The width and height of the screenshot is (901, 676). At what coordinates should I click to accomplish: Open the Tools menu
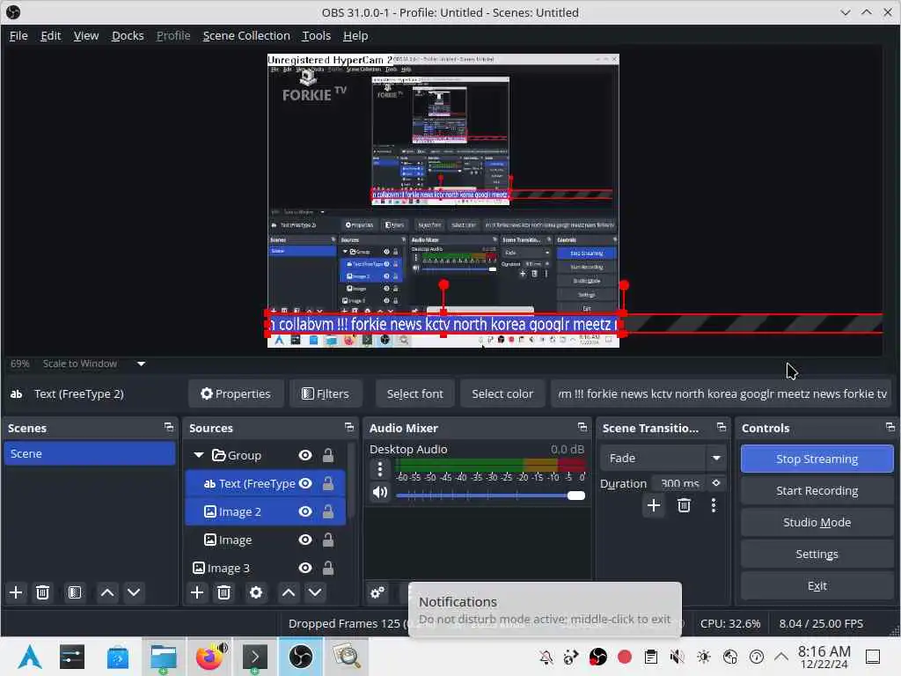click(317, 35)
